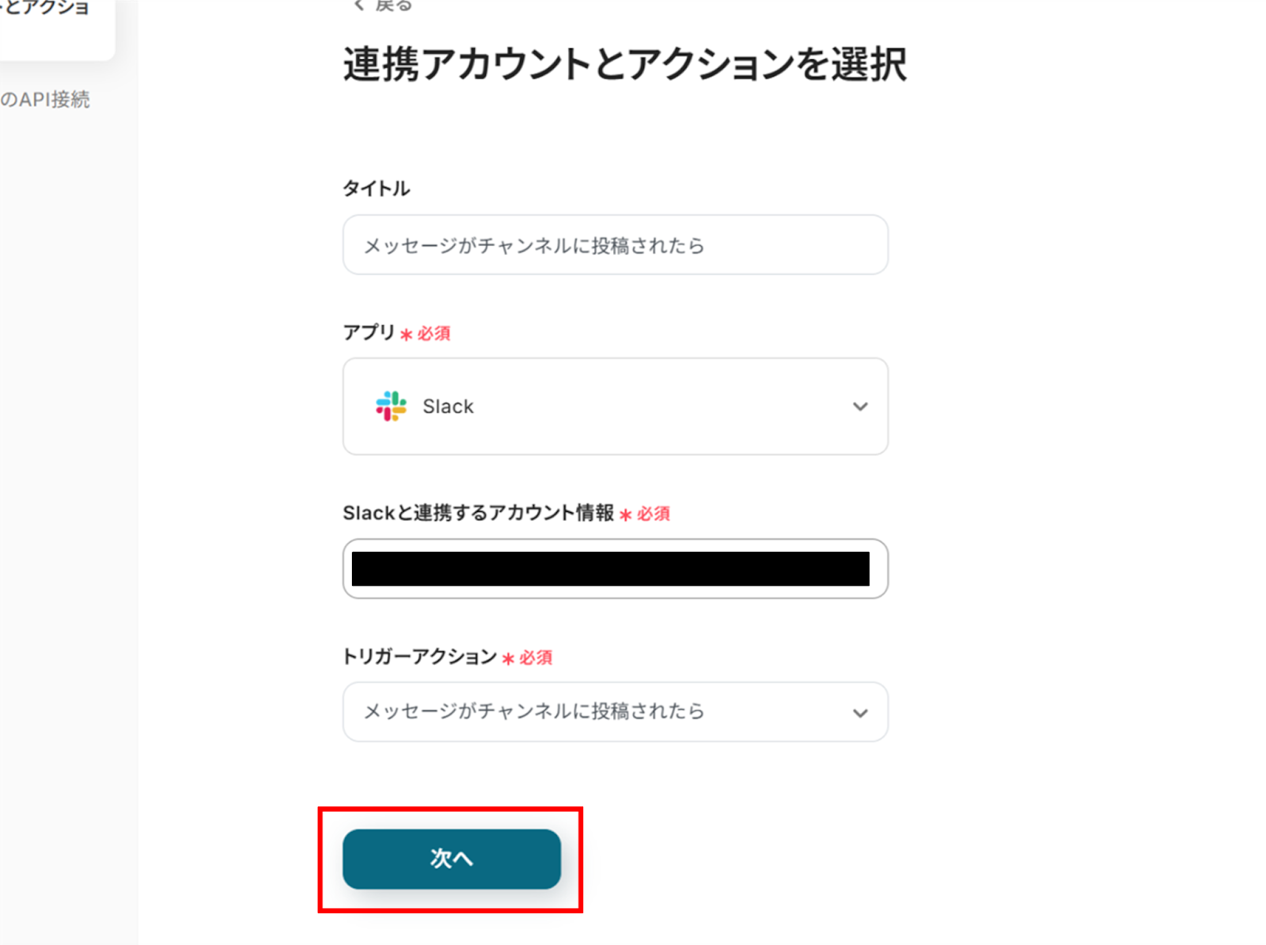Expand the アプリ dropdown chevron
This screenshot has height=945, width=1266.
[860, 407]
